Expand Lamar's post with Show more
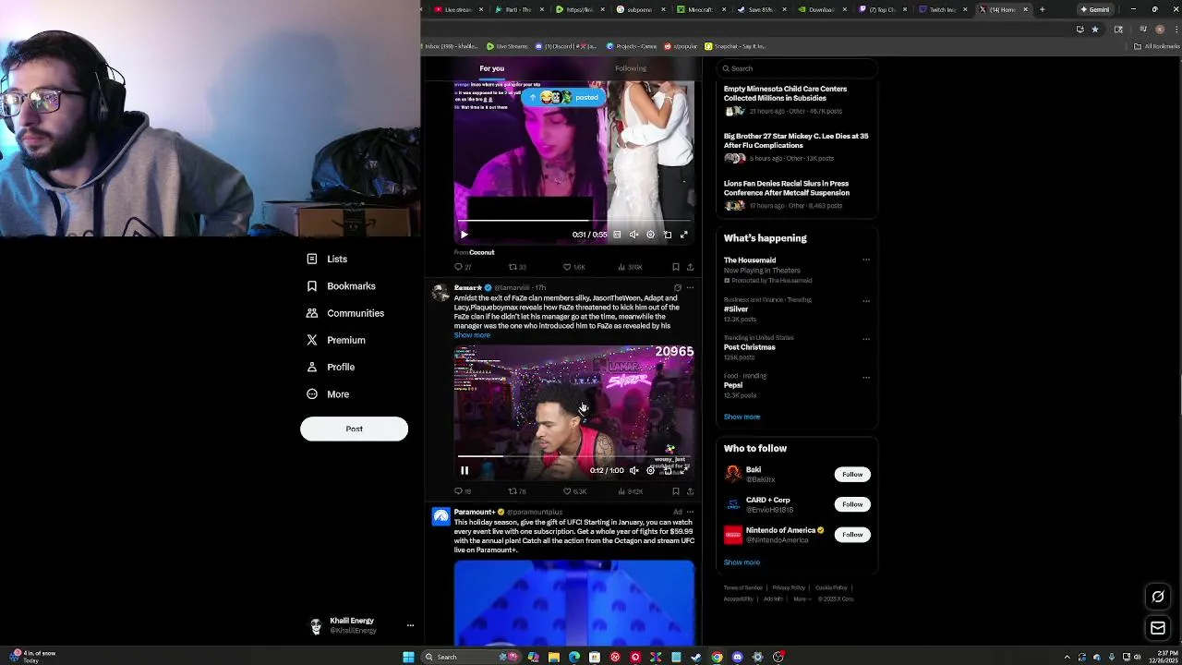 [x=472, y=335]
